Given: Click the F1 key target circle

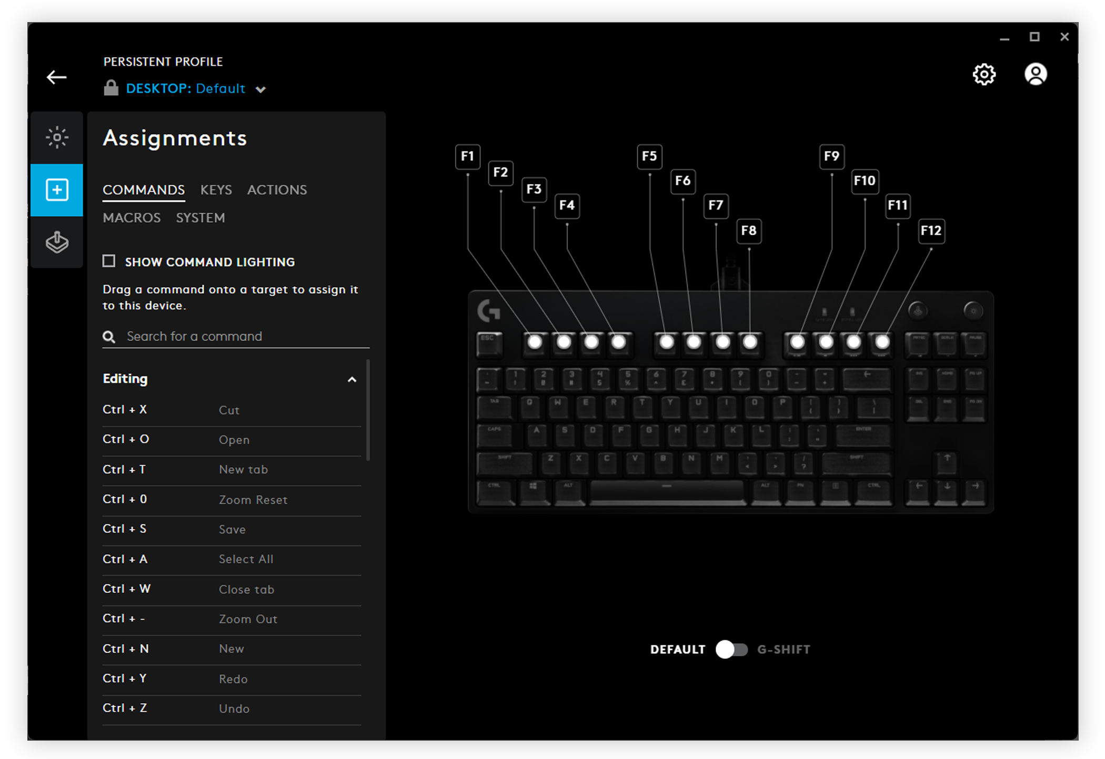Looking at the screenshot, I should tap(535, 342).
